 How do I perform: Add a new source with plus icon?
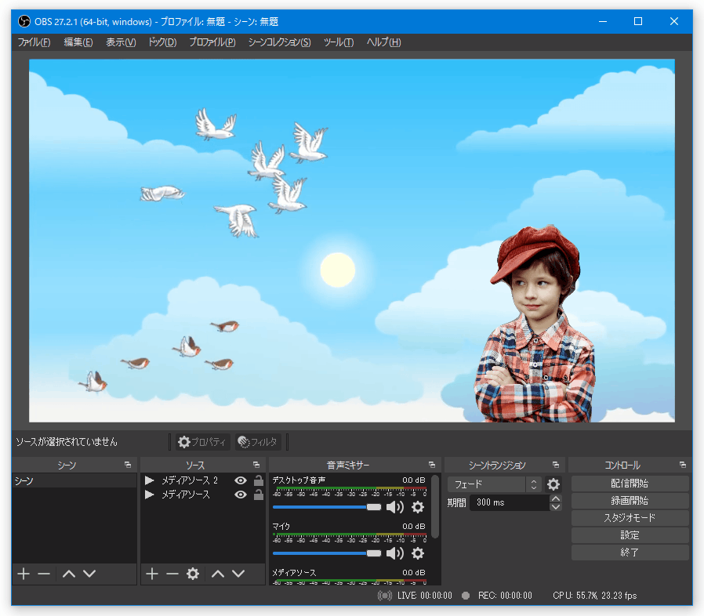[152, 574]
